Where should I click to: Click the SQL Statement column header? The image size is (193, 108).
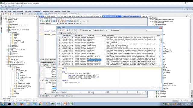pos(111,36)
